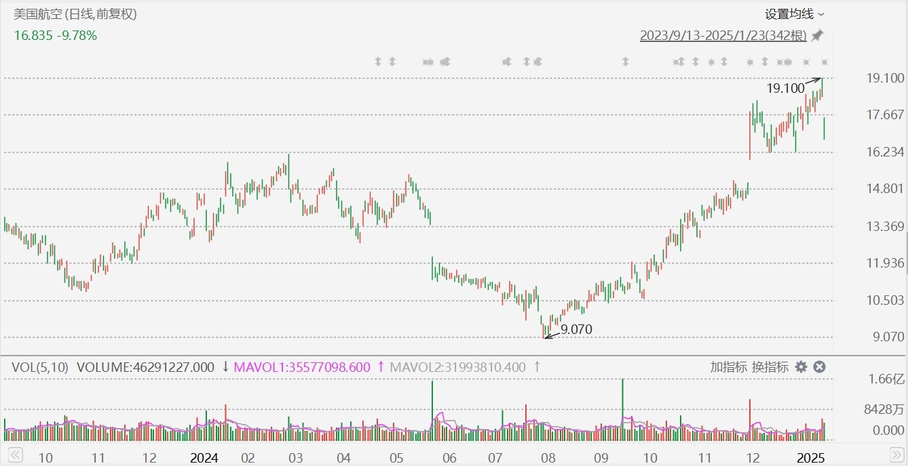908x466 pixels.
Task: Click the lone event marker above September 2024
Action: click(x=625, y=62)
